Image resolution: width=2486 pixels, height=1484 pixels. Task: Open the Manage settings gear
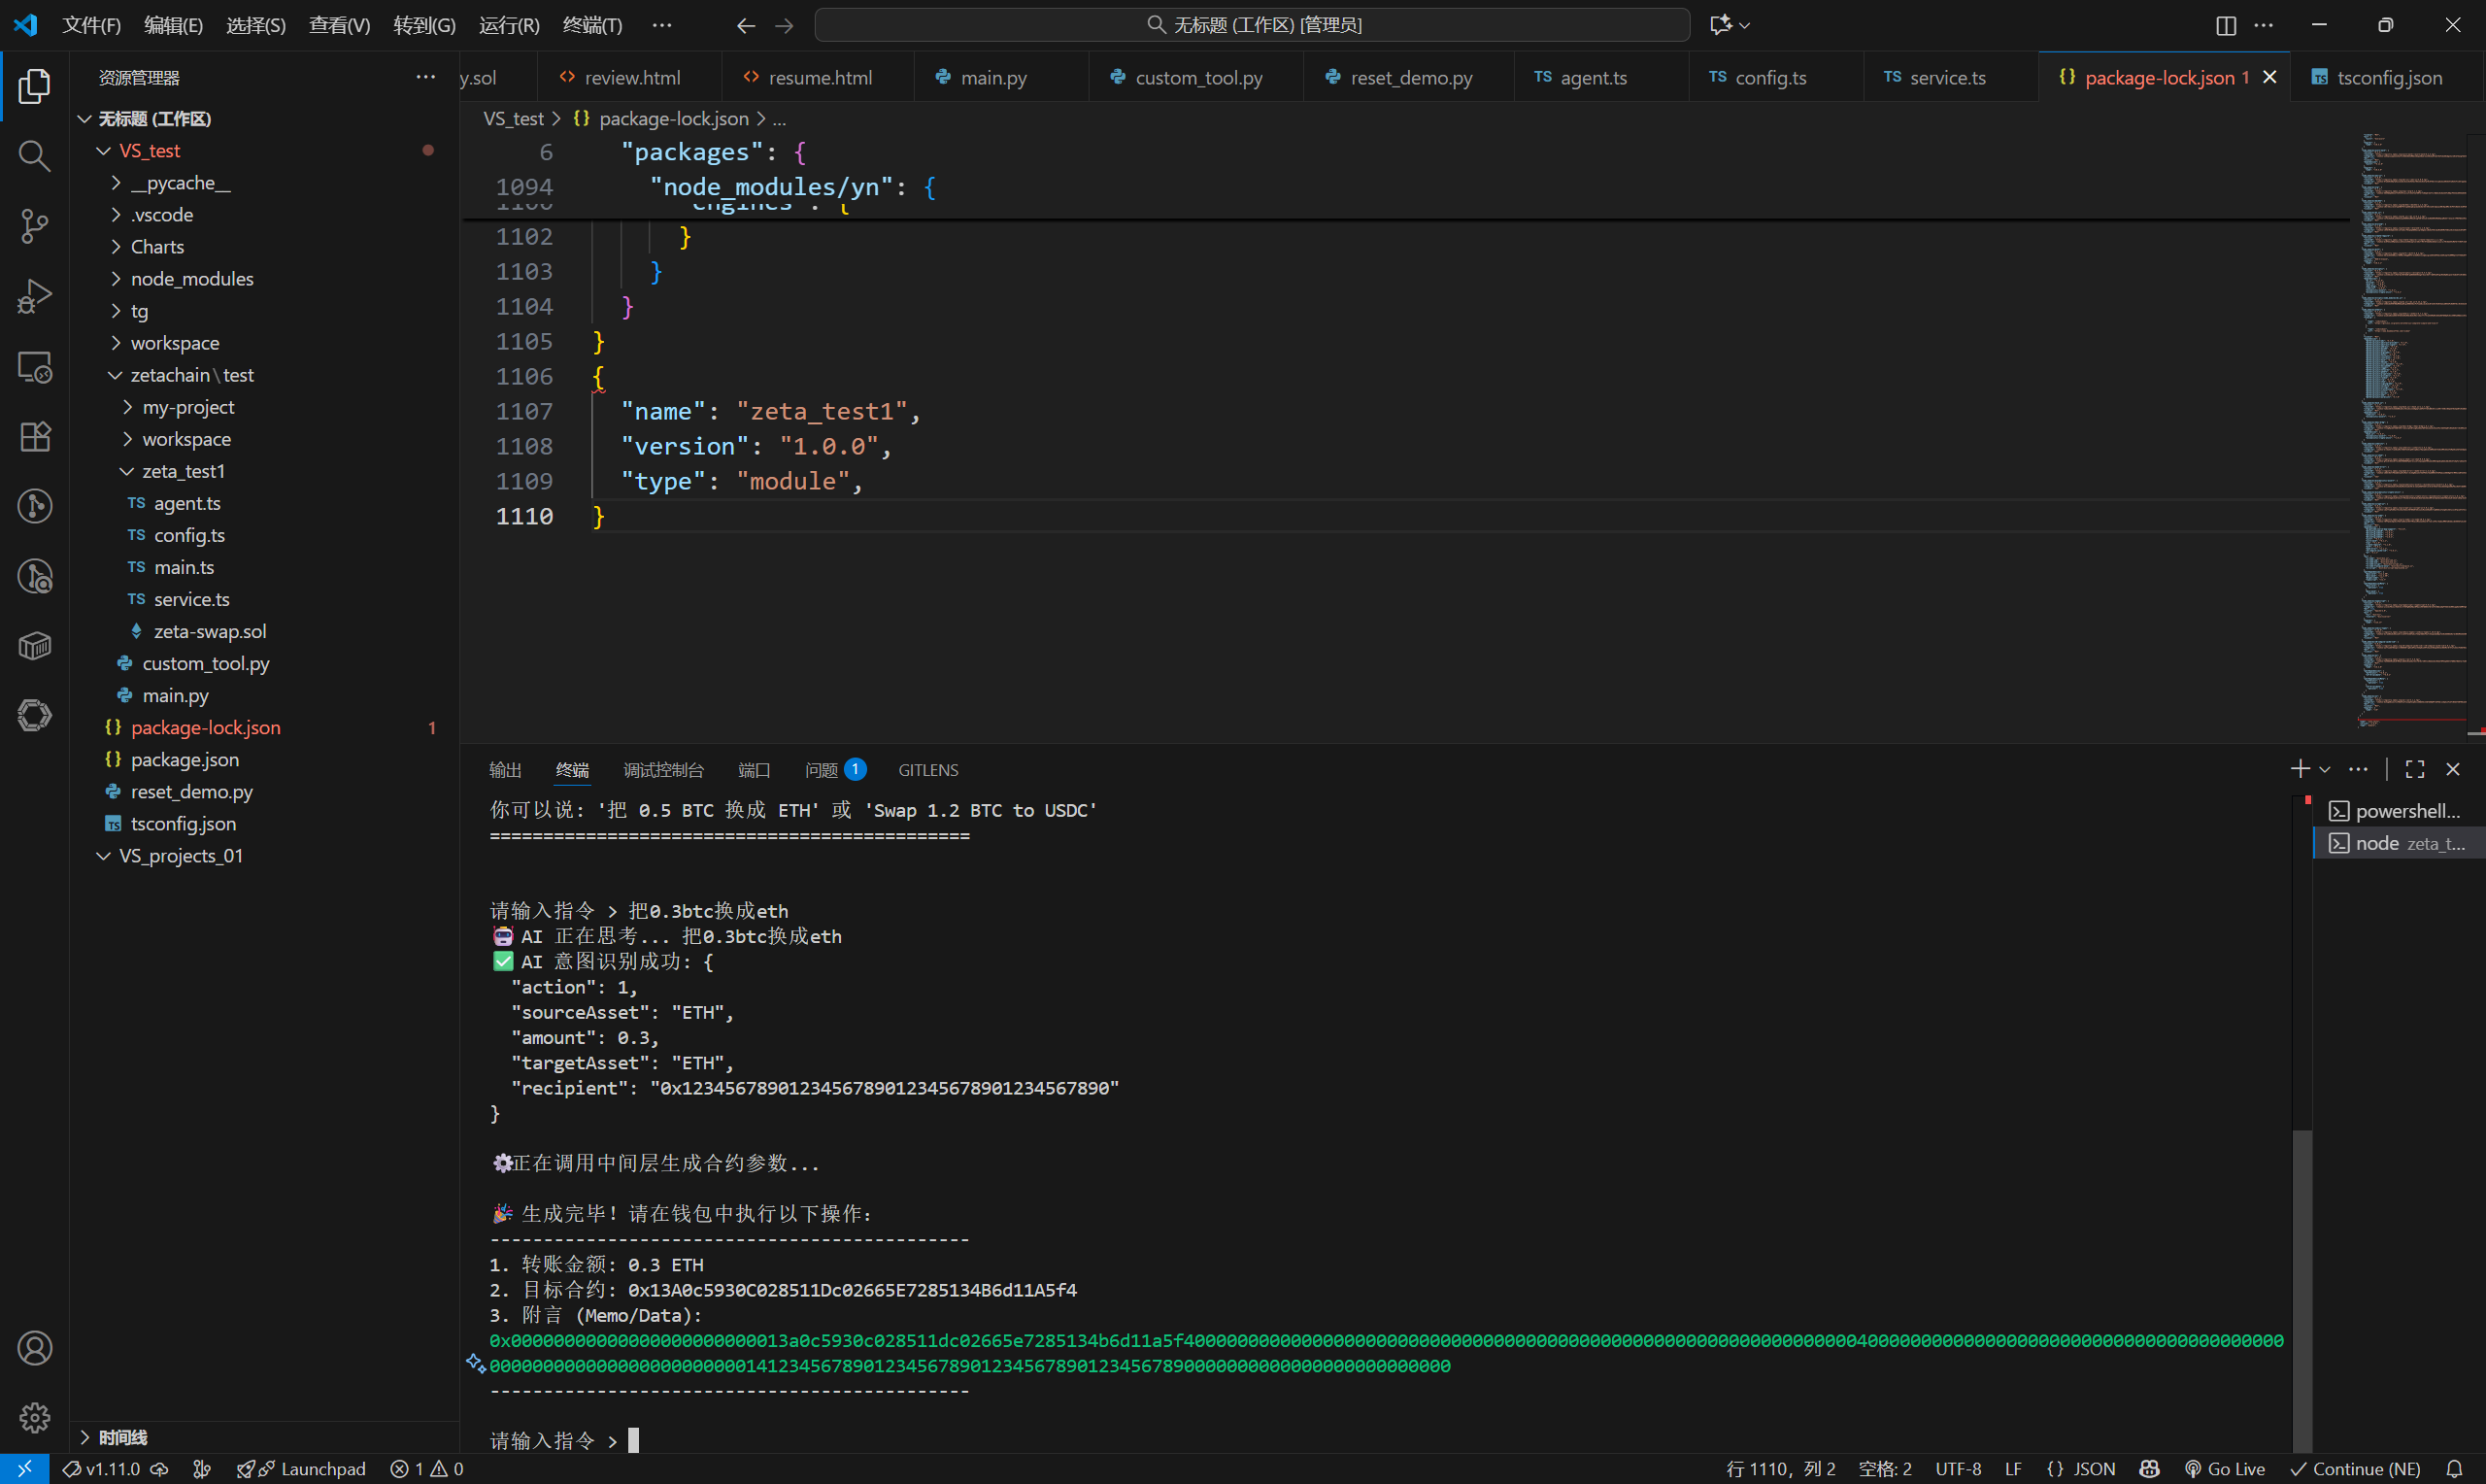coord(34,1417)
